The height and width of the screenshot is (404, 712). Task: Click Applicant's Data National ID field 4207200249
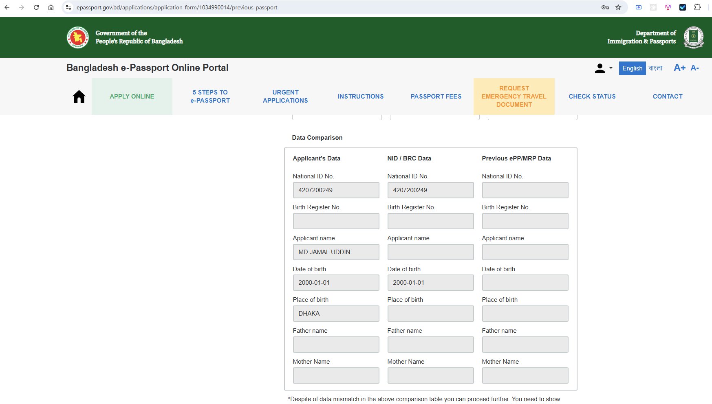[336, 190]
